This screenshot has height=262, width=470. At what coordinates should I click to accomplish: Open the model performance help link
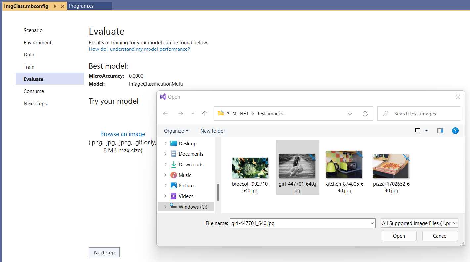(139, 49)
